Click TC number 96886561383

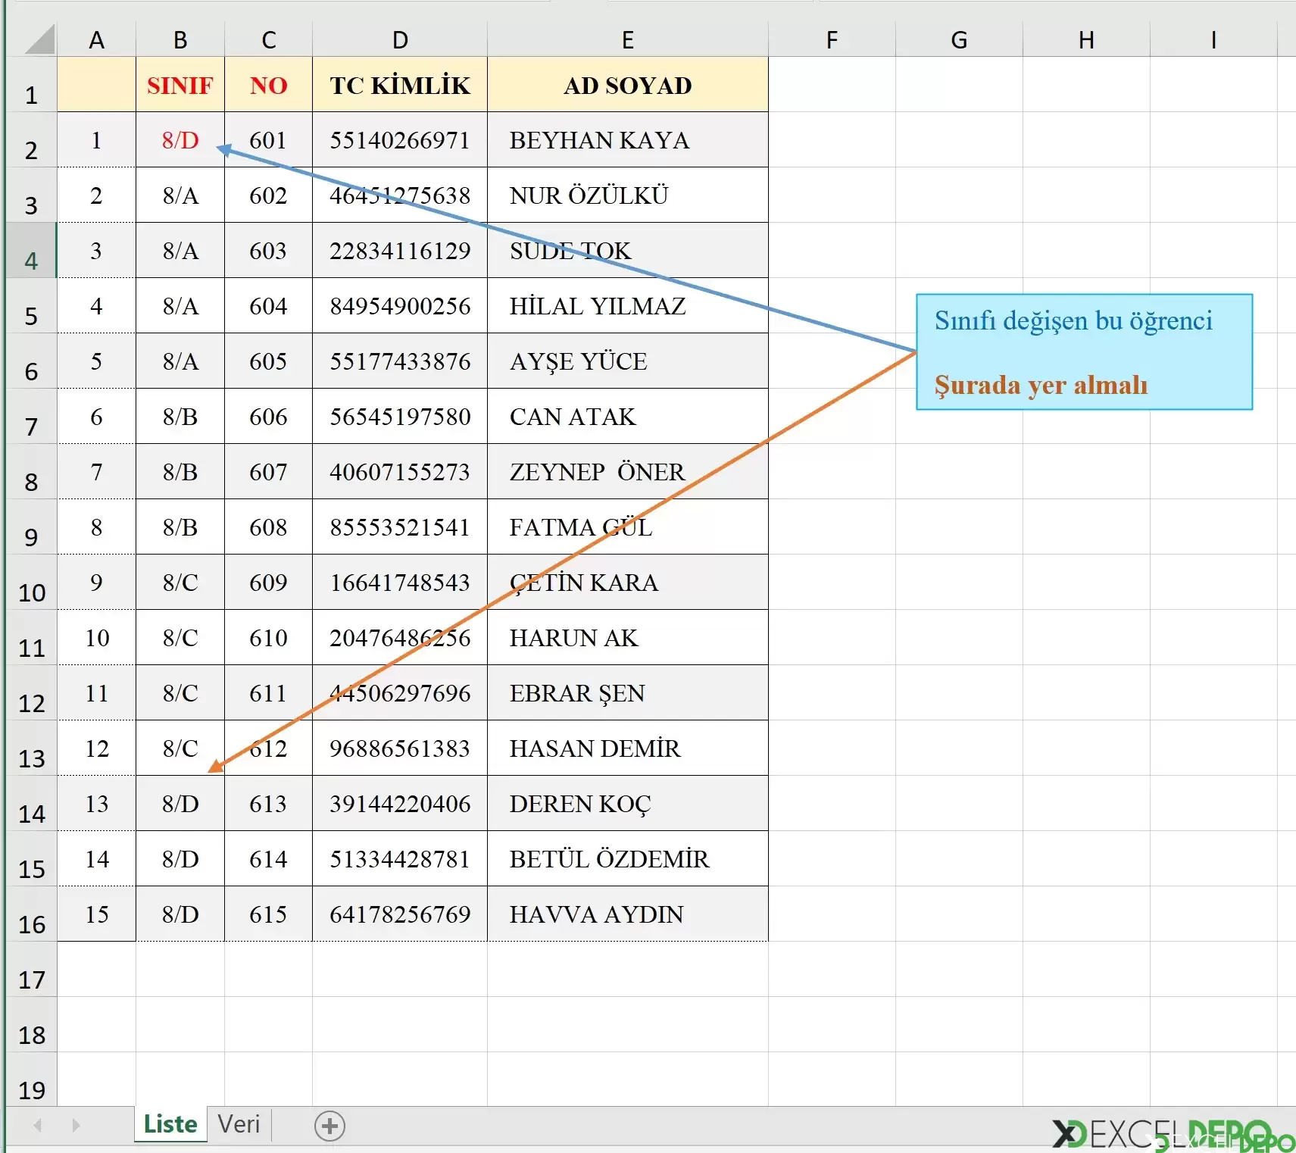coord(400,748)
